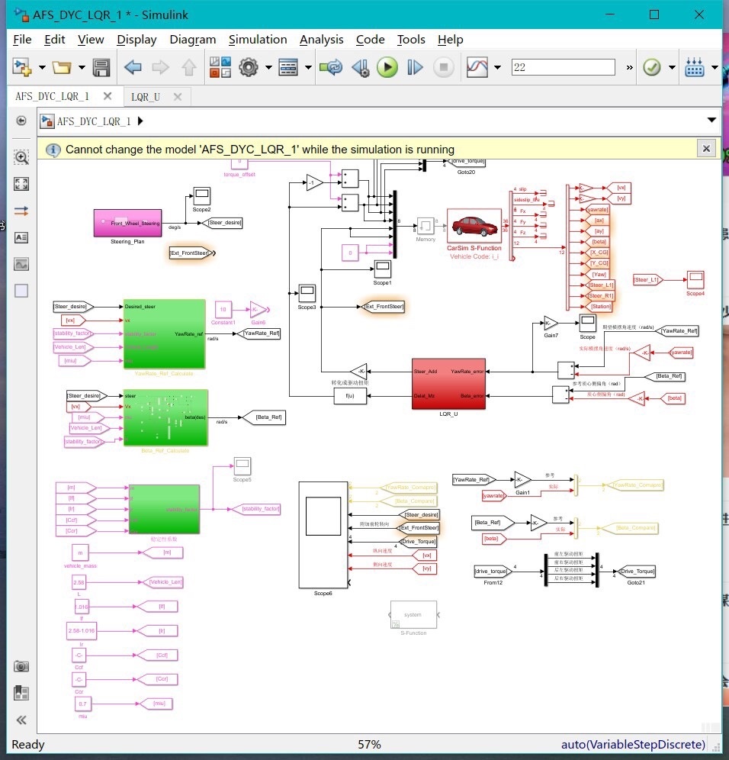This screenshot has width=729, height=760.
Task: Open the Library Browser icon
Action: coord(220,67)
